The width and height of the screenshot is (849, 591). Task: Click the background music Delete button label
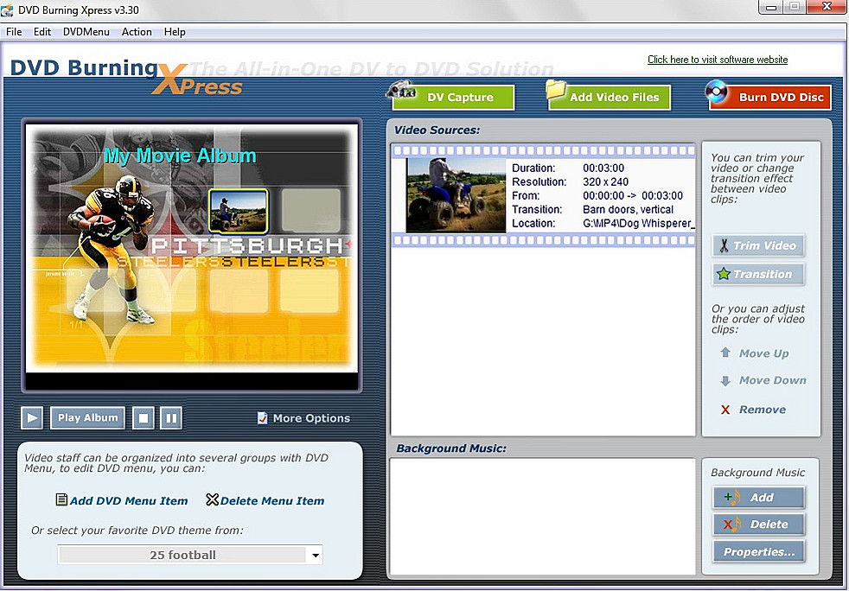769,524
